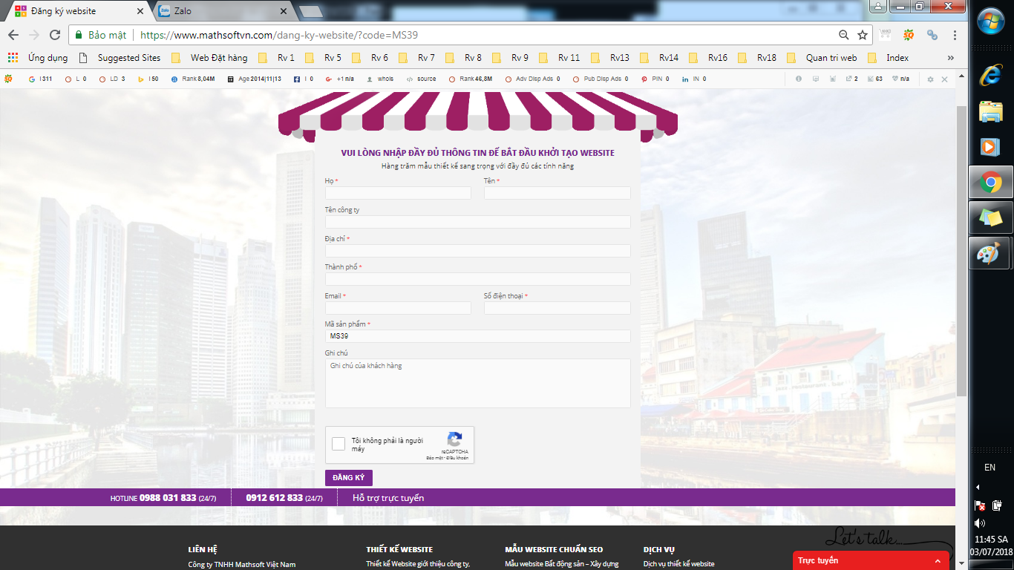Screen dimensions: 1014x570
Task: Click the ĐĂNG KÝ submit button
Action: point(349,478)
